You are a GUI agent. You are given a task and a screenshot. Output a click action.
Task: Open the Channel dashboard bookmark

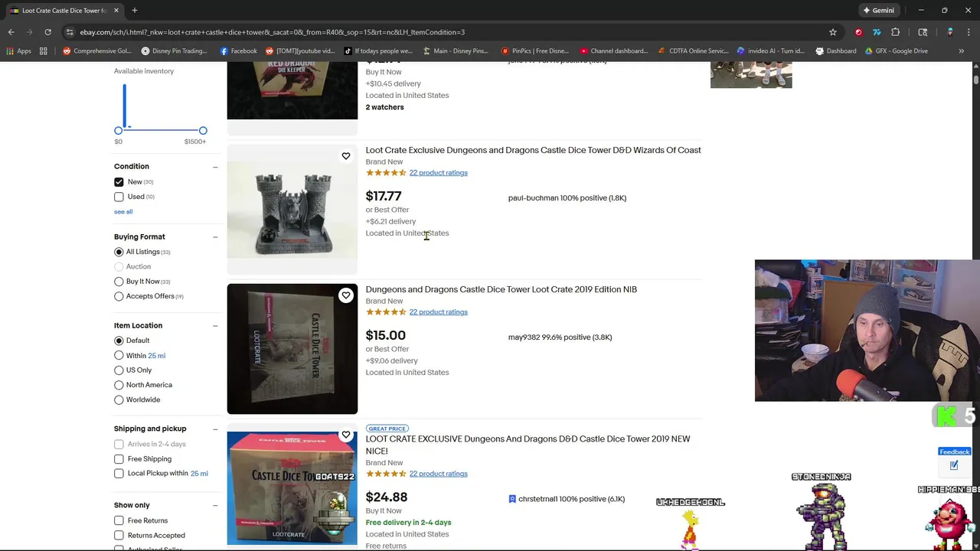point(614,51)
